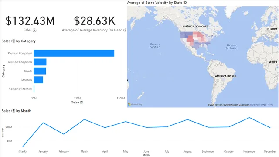
Task: Click the June label on month axis
Action: (146, 152)
